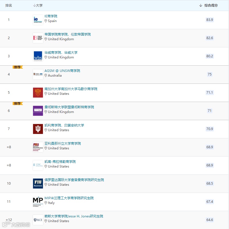Click the ASU W.P. Carey logo

pyautogui.click(x=38, y=147)
